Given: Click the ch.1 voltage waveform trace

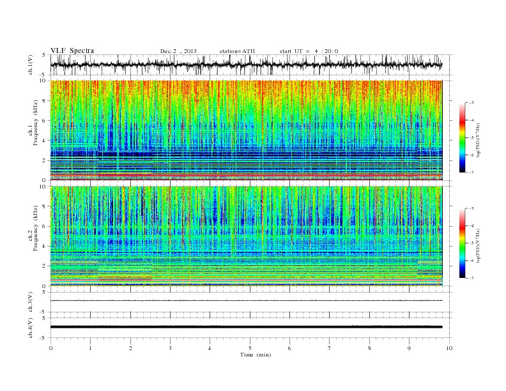Looking at the screenshot, I should (x=246, y=65).
